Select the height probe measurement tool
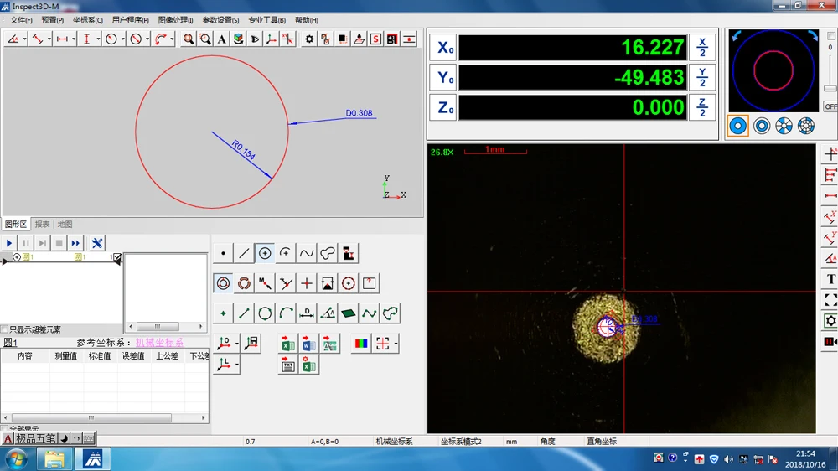838x471 pixels. tap(349, 253)
